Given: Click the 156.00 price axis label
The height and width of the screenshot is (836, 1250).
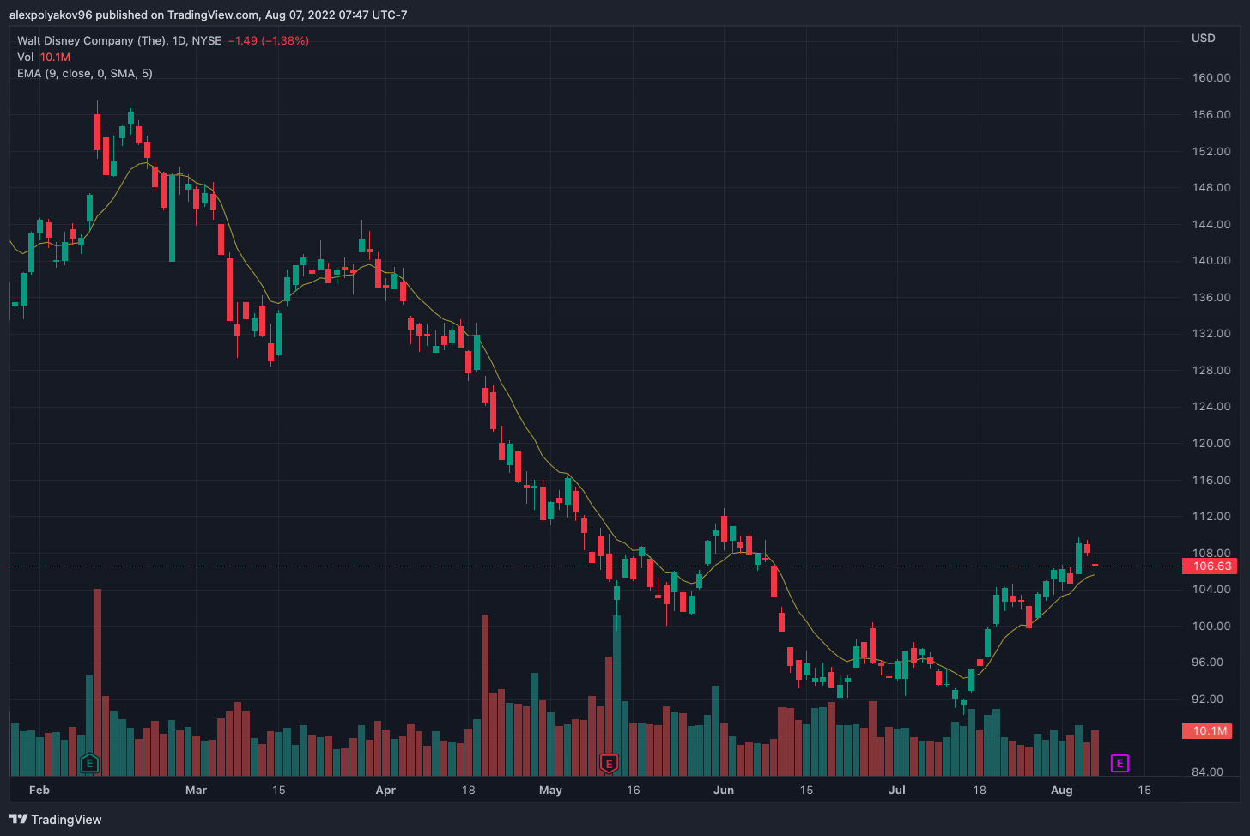Looking at the screenshot, I should 1211,114.
